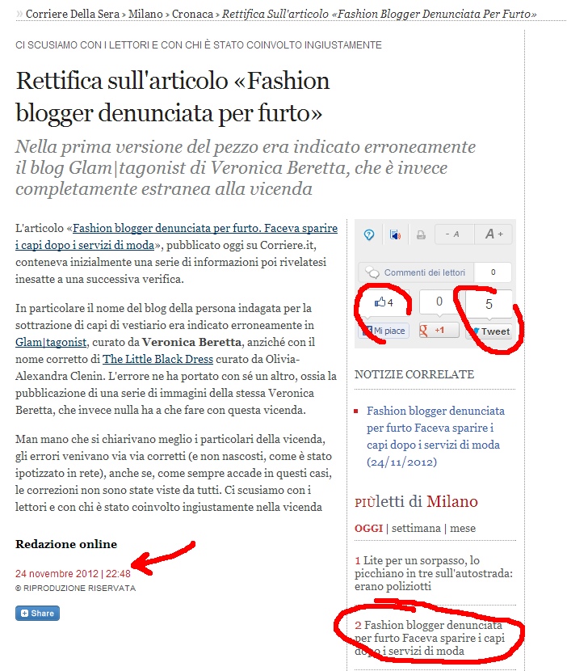Screen dimensions: 567x671
Task: Increase font size with the A+ button
Action: coord(493,234)
